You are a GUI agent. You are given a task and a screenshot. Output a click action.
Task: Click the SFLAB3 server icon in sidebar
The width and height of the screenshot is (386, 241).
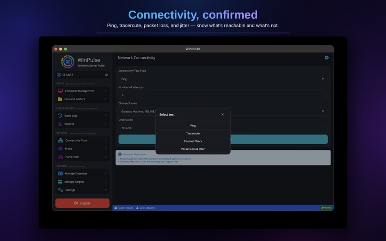[59, 75]
